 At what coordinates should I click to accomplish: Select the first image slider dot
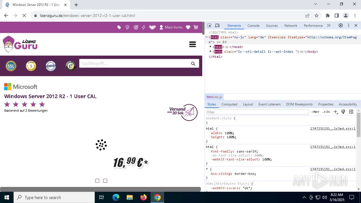[97, 181]
